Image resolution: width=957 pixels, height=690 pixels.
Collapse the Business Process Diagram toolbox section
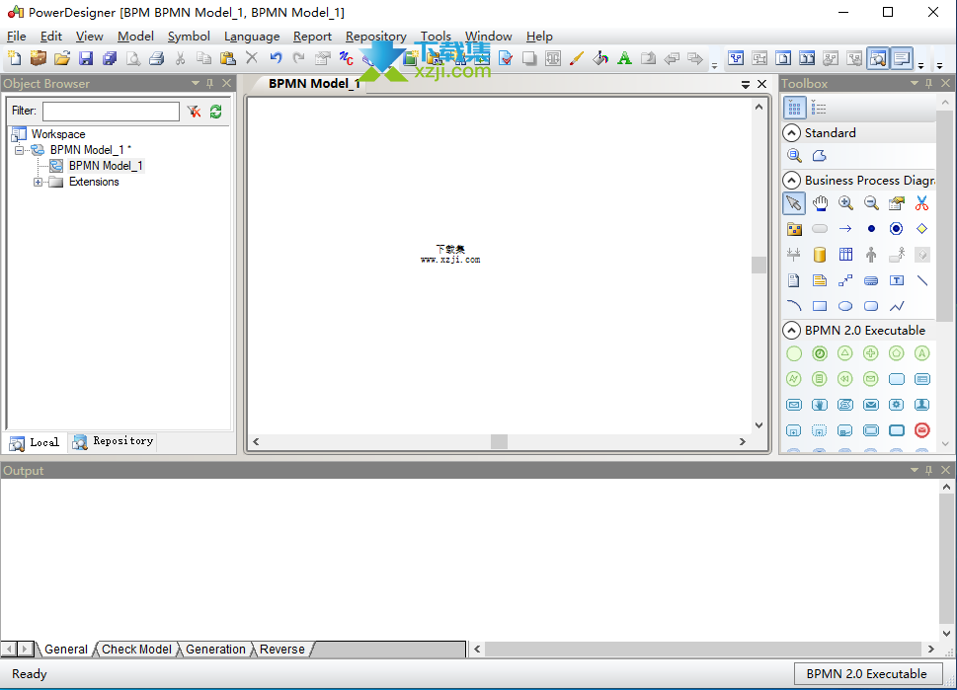792,180
